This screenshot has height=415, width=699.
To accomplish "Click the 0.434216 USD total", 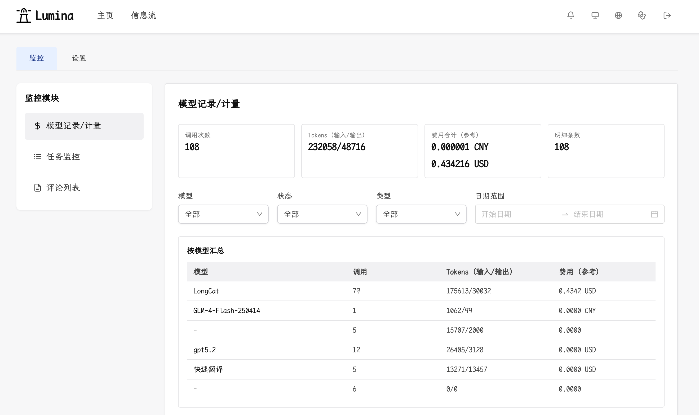I will [460, 164].
